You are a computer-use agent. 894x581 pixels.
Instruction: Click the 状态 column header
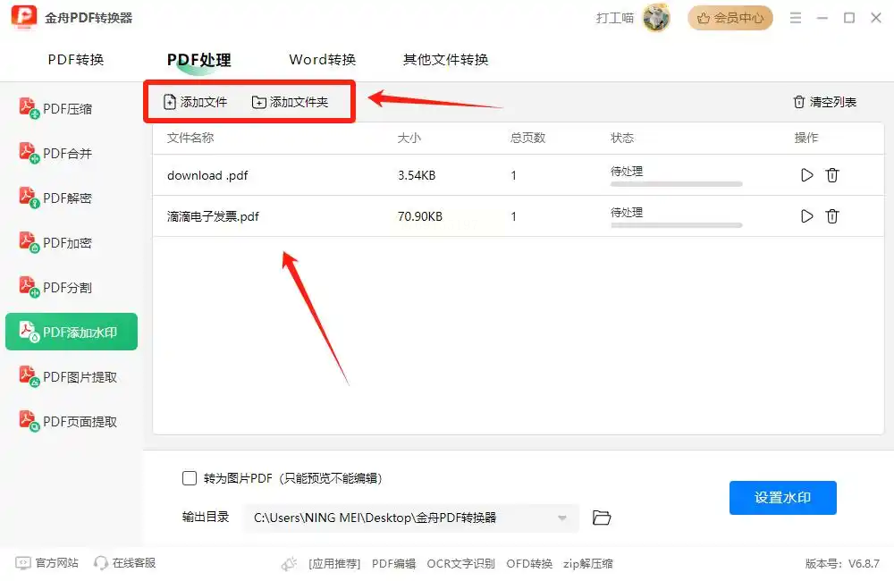point(622,138)
